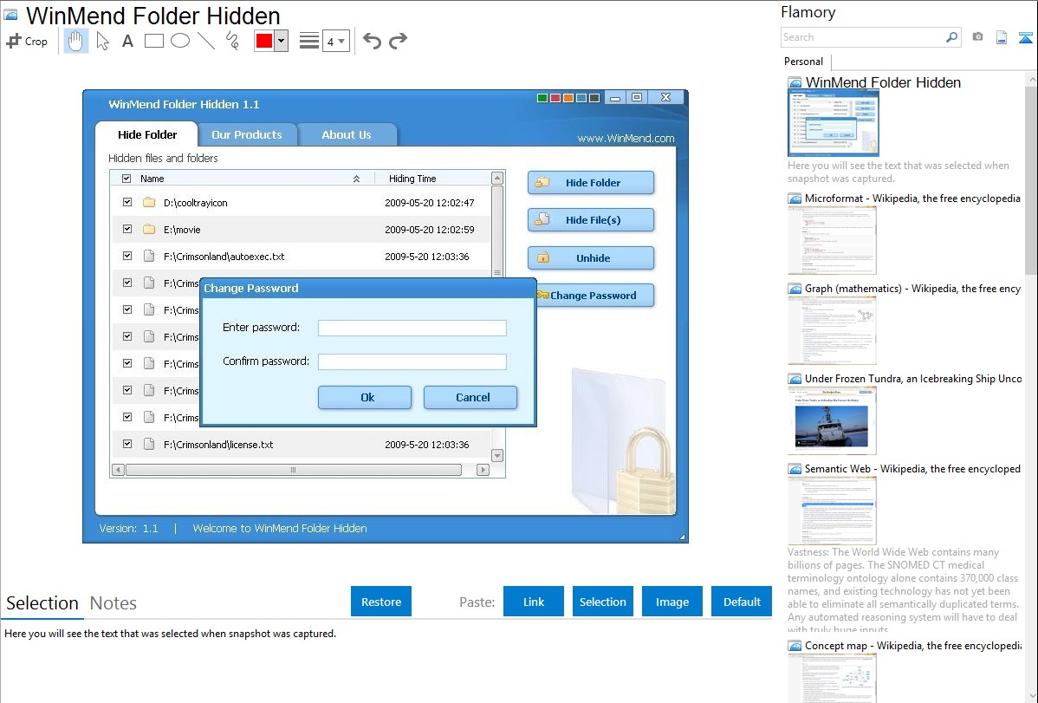
Task: Click the Paste Link button
Action: (x=534, y=602)
